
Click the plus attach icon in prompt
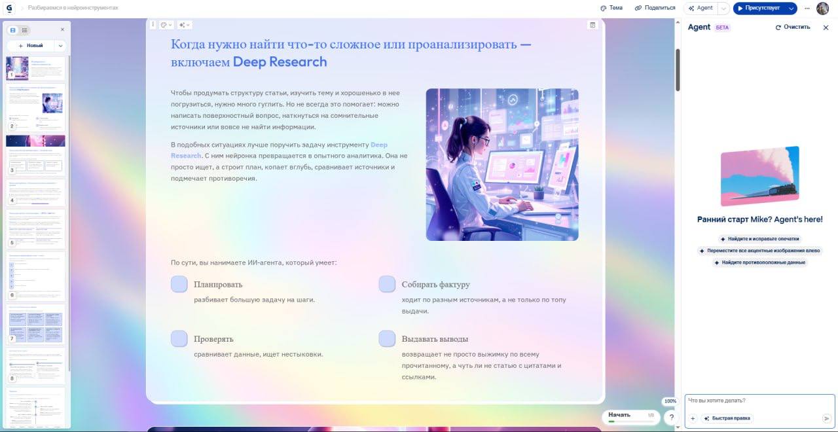[x=693, y=418]
